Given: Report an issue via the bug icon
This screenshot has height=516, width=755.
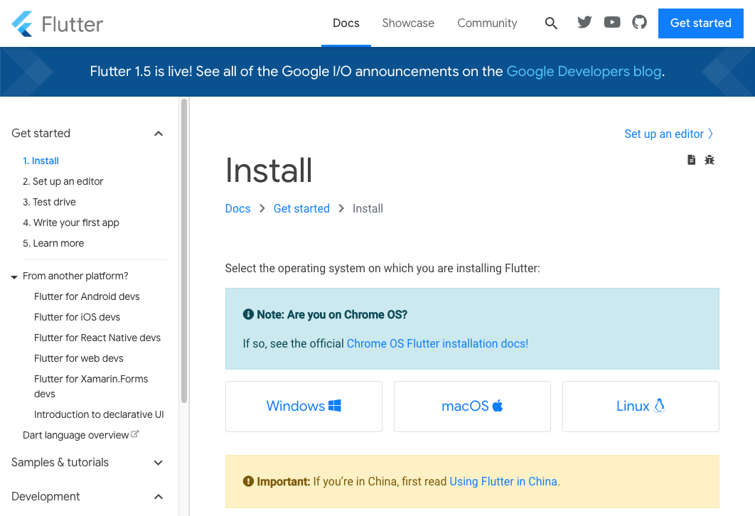Looking at the screenshot, I should [710, 160].
